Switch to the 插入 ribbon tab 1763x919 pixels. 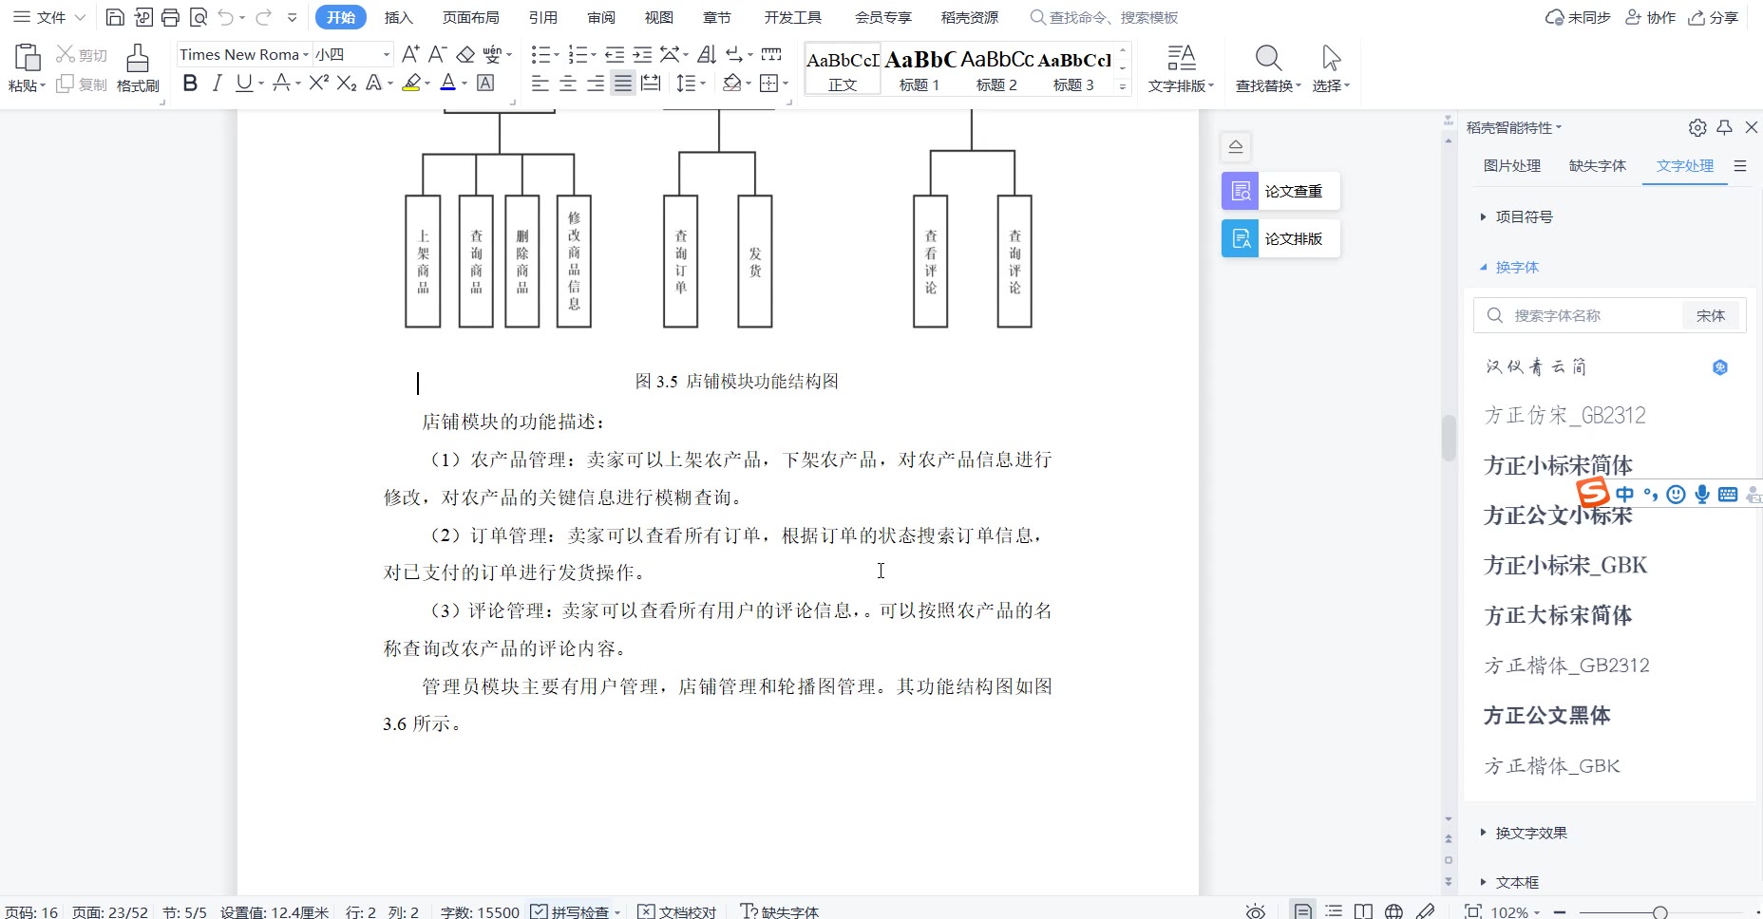399,17
